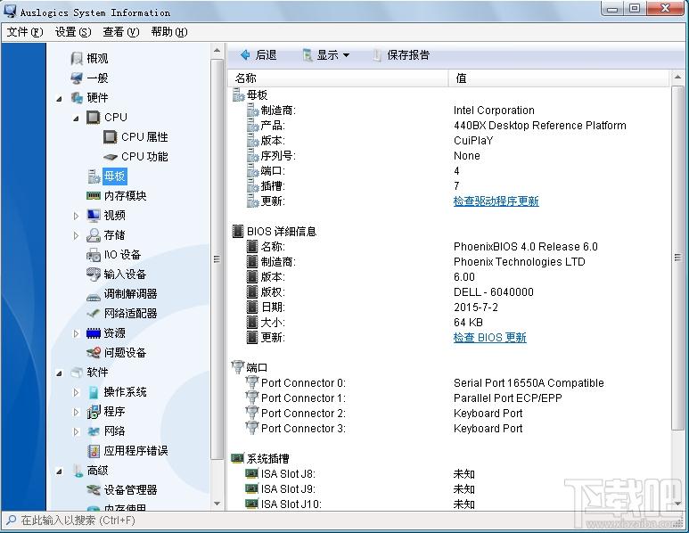Collapse the 软件 tree node

click(59, 373)
